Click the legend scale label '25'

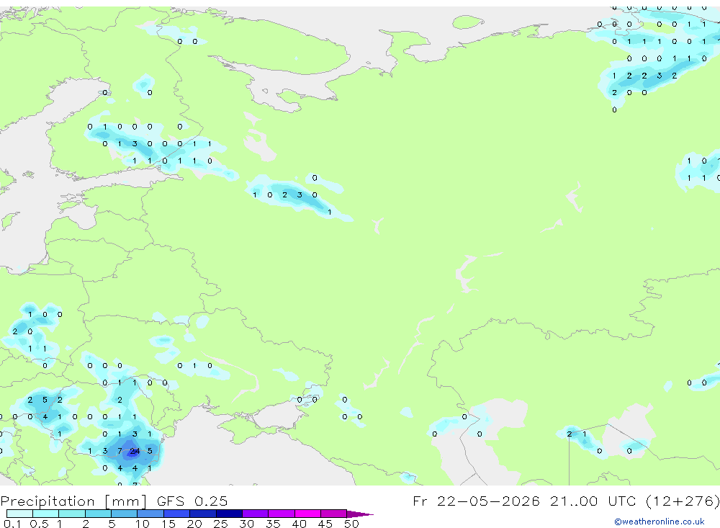tap(220, 524)
